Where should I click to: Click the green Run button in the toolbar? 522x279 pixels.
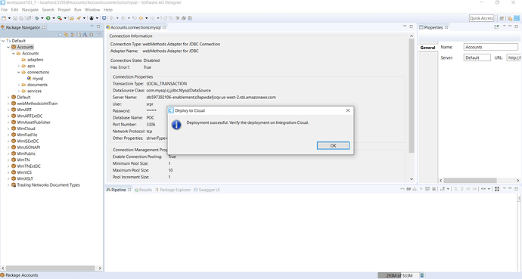(48, 18)
